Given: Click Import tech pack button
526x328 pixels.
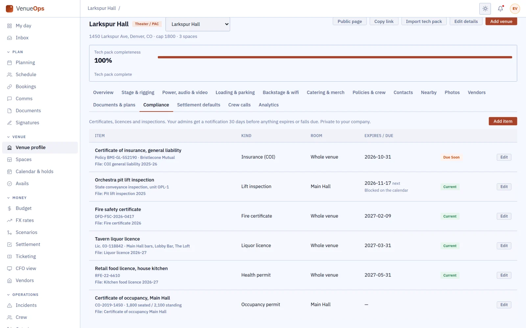Looking at the screenshot, I should pos(424,21).
